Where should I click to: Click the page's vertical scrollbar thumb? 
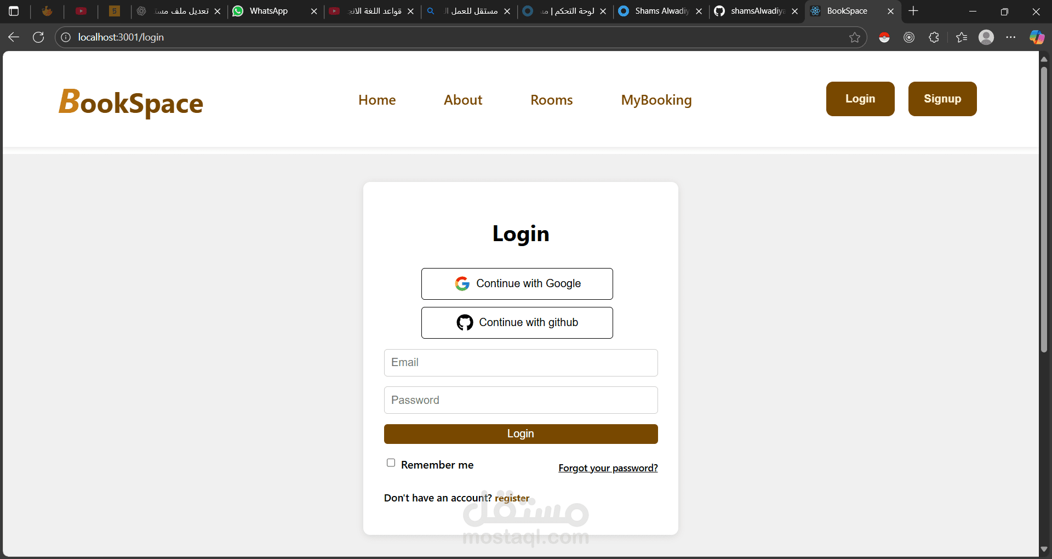(1044, 209)
